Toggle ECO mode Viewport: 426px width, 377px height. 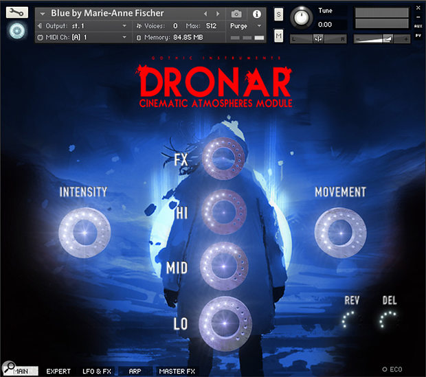392,369
